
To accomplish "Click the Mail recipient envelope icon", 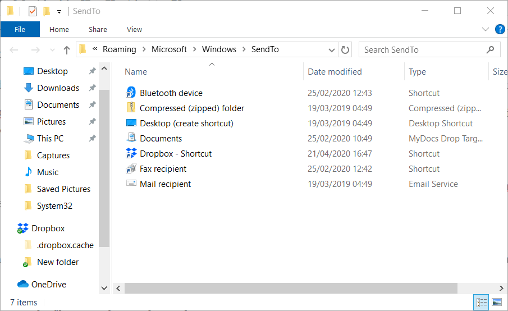I will pyautogui.click(x=131, y=184).
